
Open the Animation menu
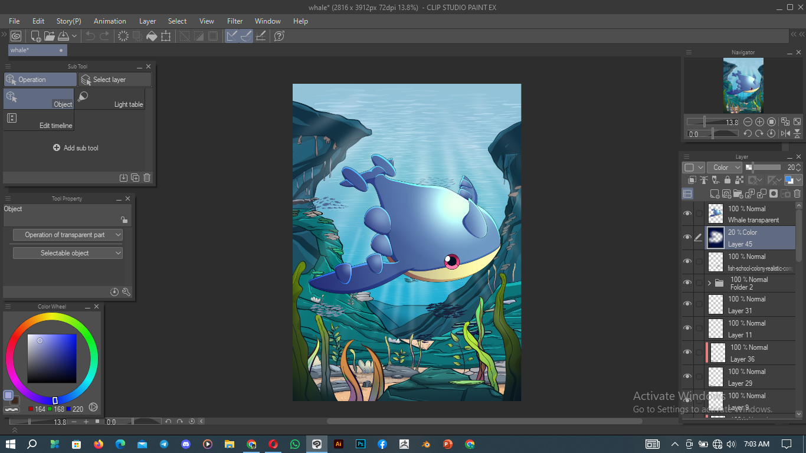click(x=110, y=21)
